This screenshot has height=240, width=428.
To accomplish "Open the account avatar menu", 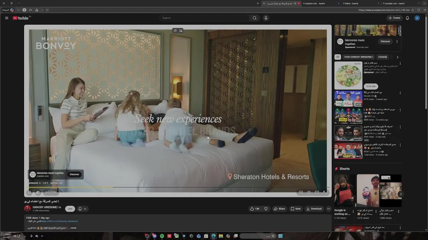I will pyautogui.click(x=417, y=18).
